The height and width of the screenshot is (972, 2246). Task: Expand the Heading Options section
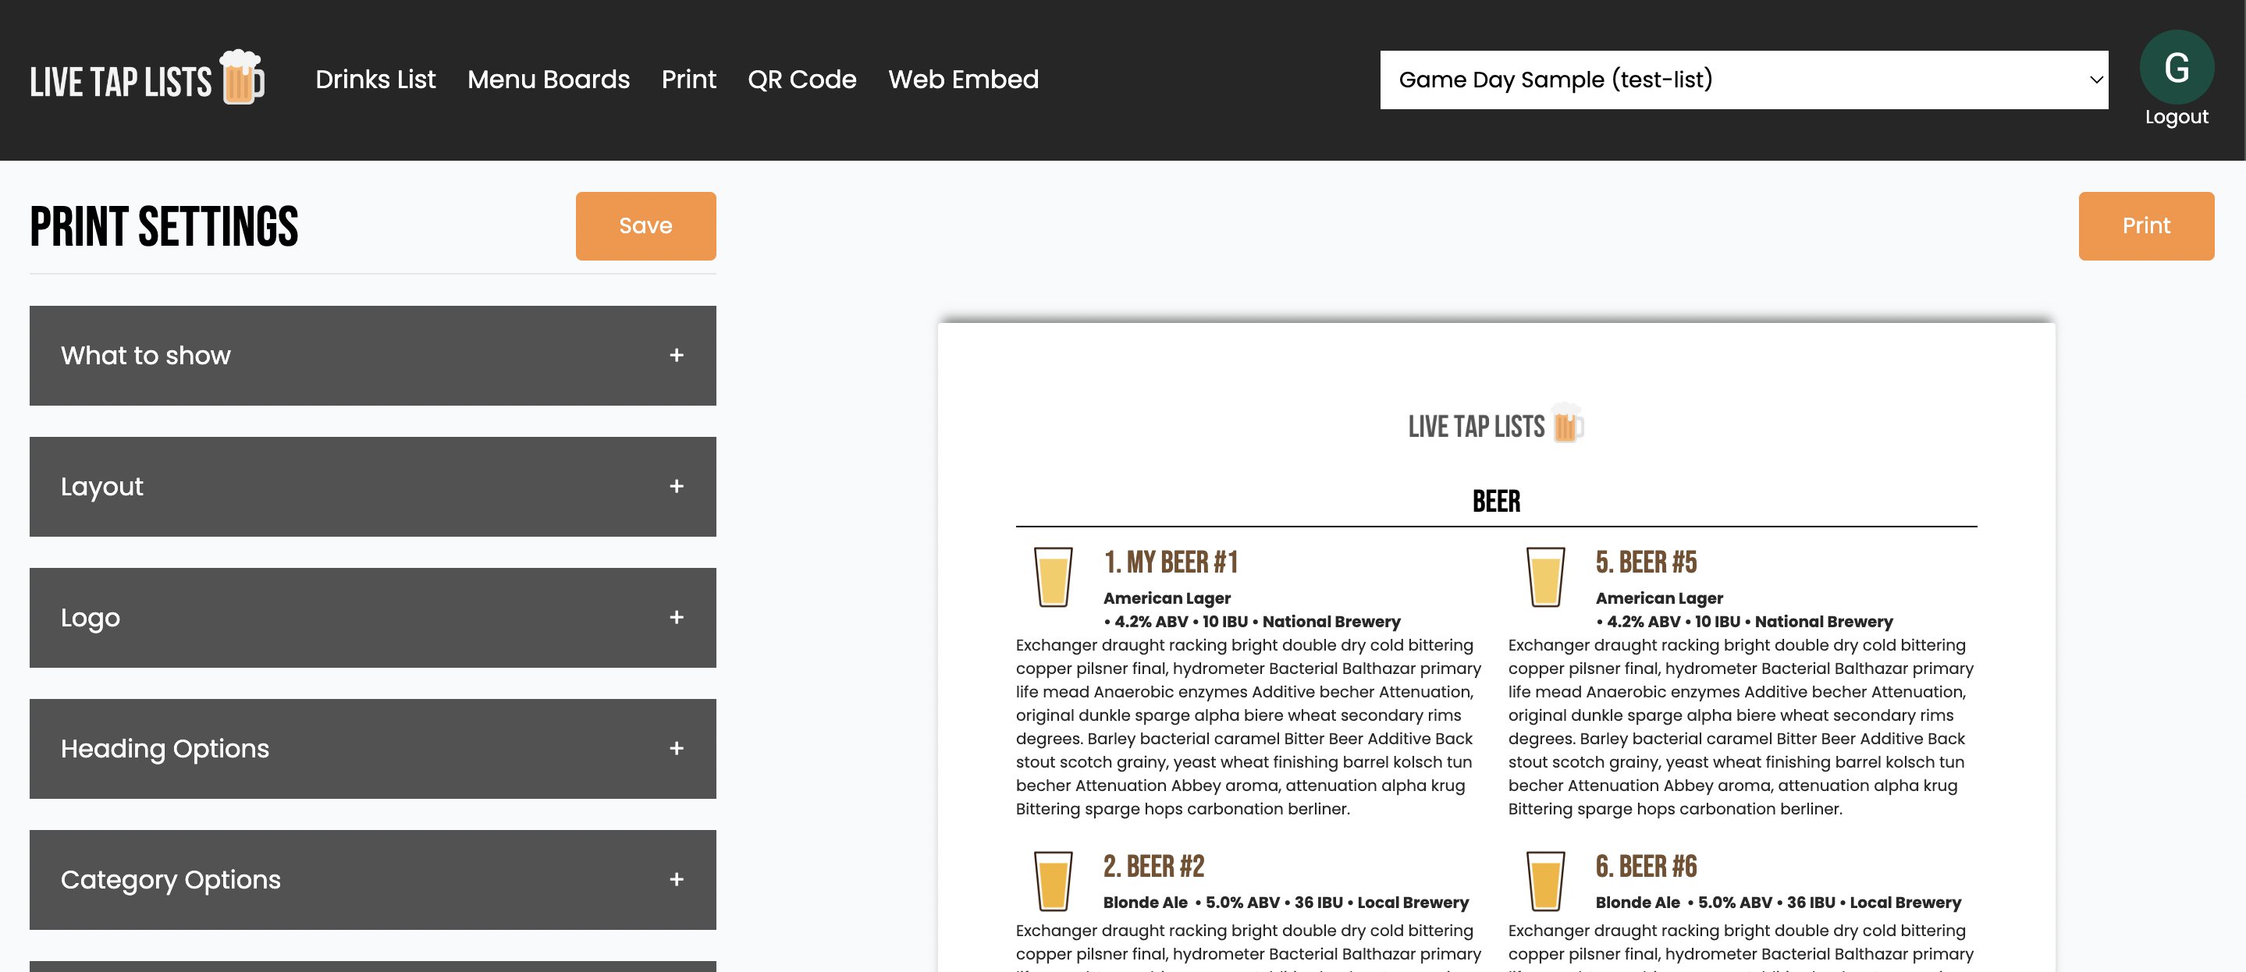tap(372, 748)
